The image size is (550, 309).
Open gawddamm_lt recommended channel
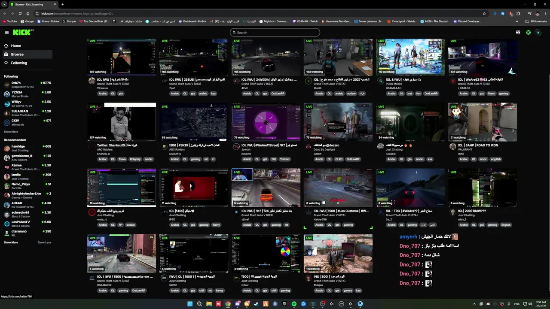[27, 158]
